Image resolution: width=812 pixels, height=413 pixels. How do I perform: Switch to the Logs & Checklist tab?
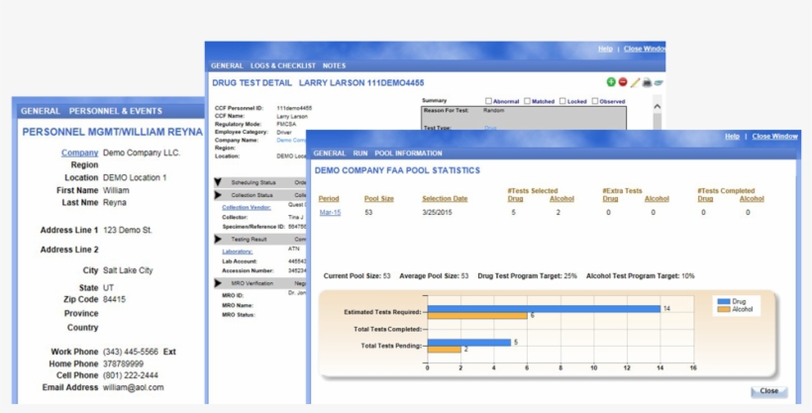point(283,65)
